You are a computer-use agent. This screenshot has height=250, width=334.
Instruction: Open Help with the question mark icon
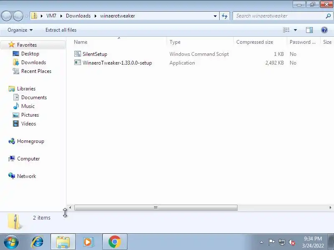324,30
